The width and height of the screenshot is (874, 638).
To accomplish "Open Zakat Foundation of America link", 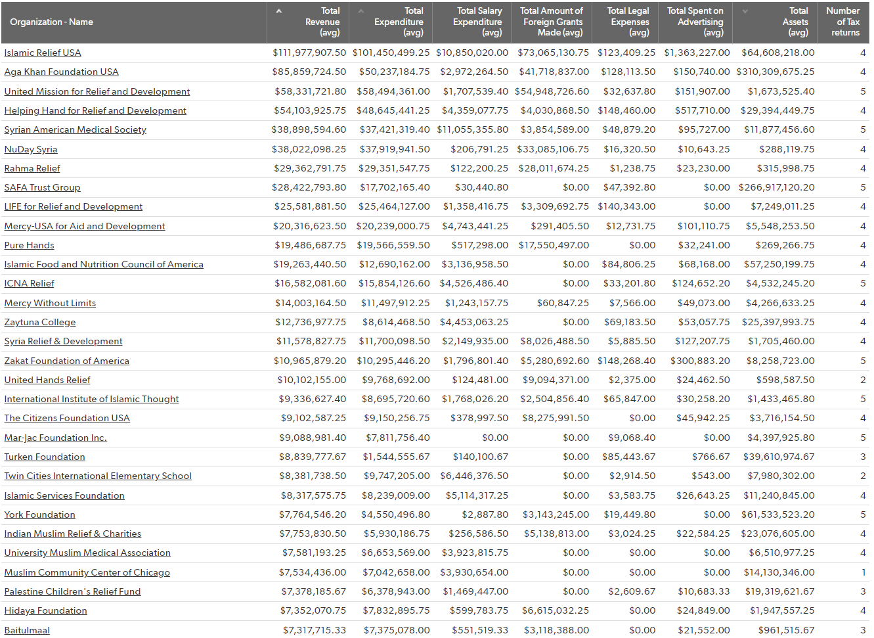I will [x=66, y=361].
